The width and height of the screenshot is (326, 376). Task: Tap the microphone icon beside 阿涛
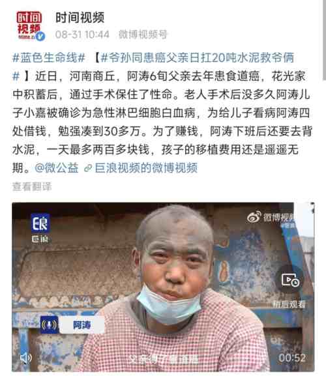tap(49, 325)
